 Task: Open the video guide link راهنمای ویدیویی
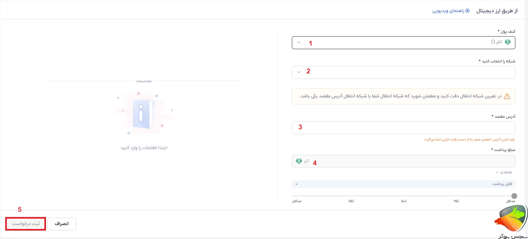(451, 11)
